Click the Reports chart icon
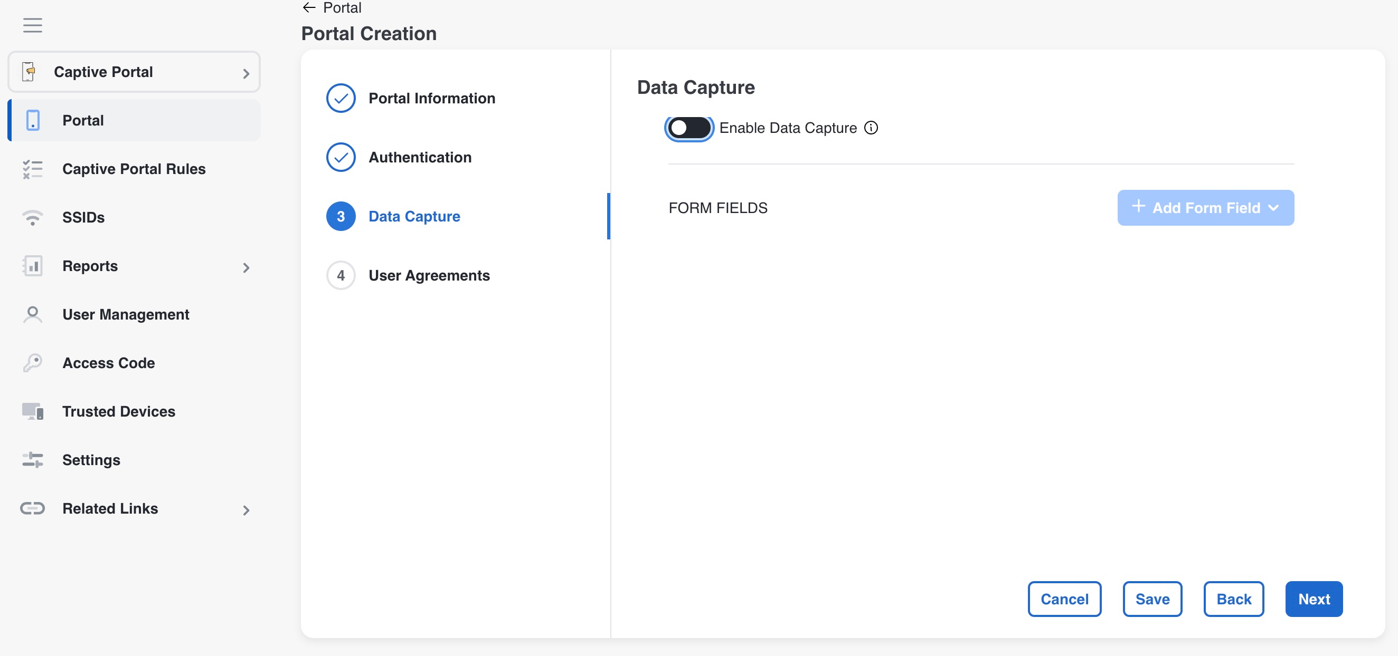This screenshot has width=1398, height=656. 33,266
